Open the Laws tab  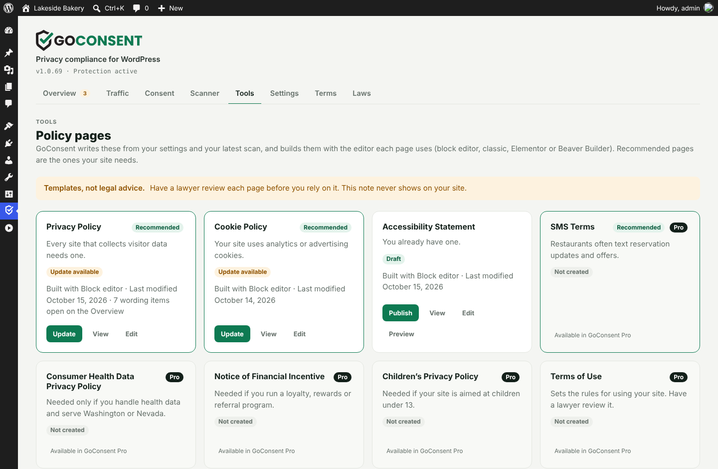point(361,93)
